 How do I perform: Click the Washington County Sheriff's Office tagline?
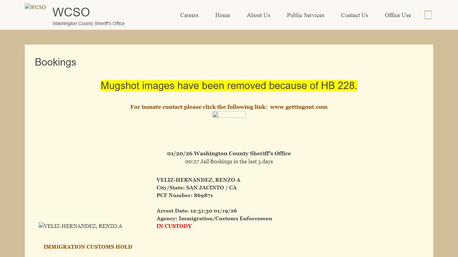pos(89,23)
